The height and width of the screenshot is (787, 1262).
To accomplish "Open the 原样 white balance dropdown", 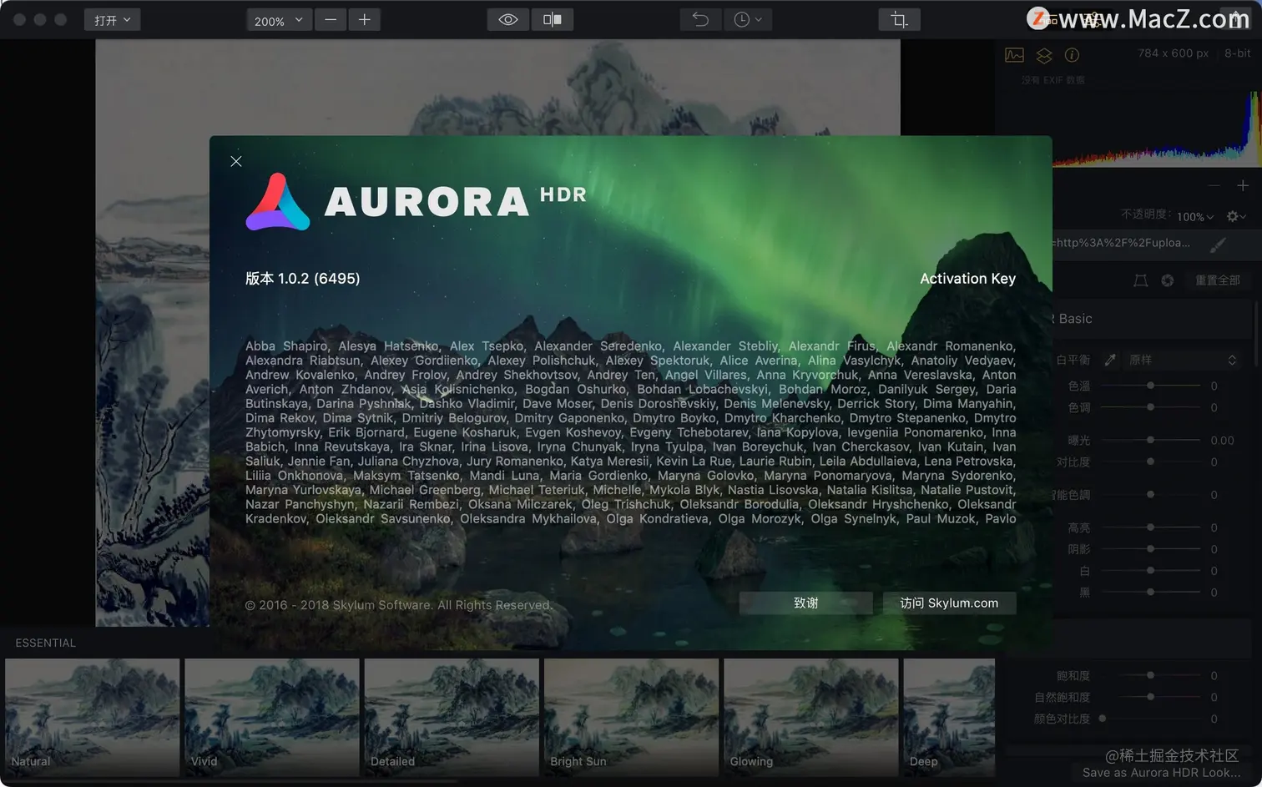I will (1183, 360).
